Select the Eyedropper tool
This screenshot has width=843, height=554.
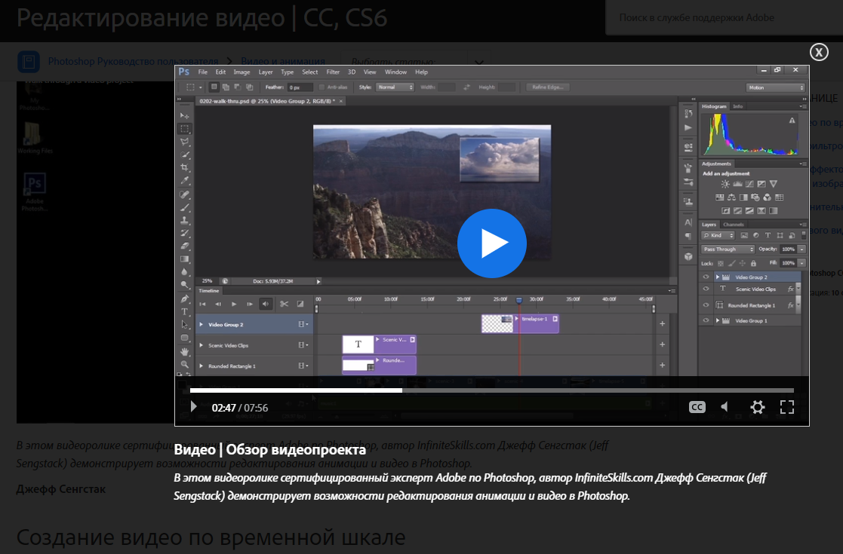(x=184, y=181)
